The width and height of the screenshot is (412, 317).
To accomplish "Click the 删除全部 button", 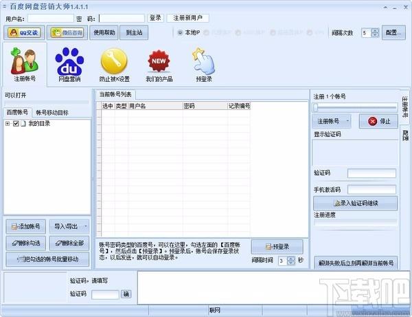I will (69, 243).
